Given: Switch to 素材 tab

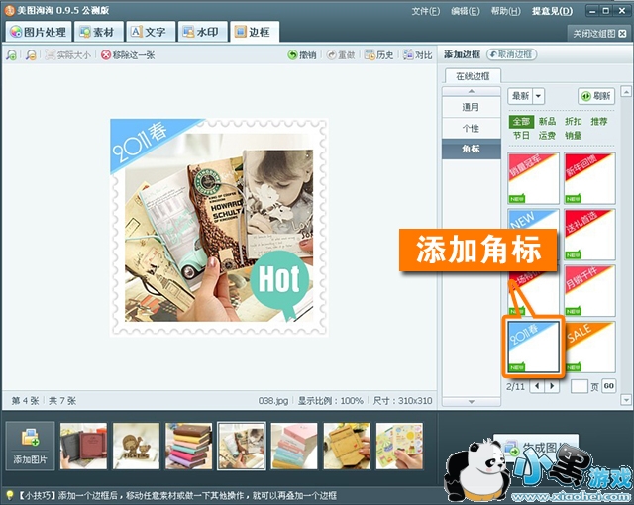Looking at the screenshot, I should tap(98, 32).
